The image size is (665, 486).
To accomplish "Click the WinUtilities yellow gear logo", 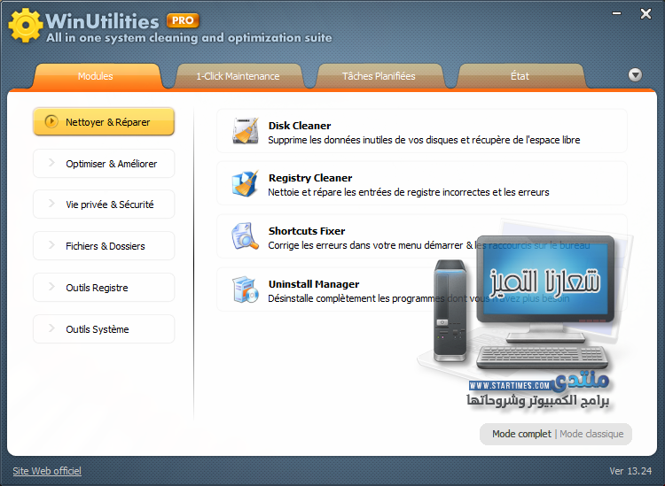I will (x=26, y=26).
